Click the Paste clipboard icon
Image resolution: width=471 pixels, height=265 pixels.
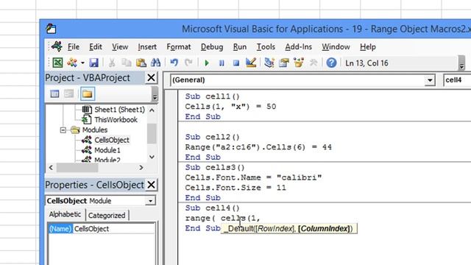click(141, 63)
